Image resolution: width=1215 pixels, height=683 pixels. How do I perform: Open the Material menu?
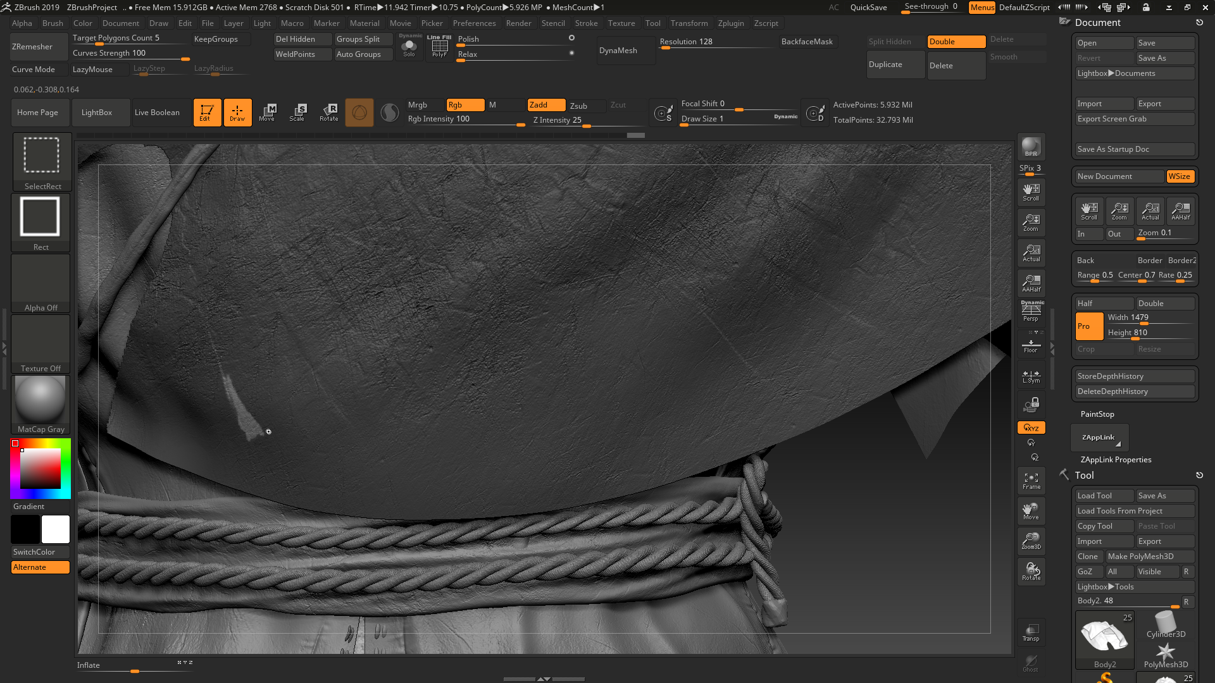pyautogui.click(x=364, y=23)
